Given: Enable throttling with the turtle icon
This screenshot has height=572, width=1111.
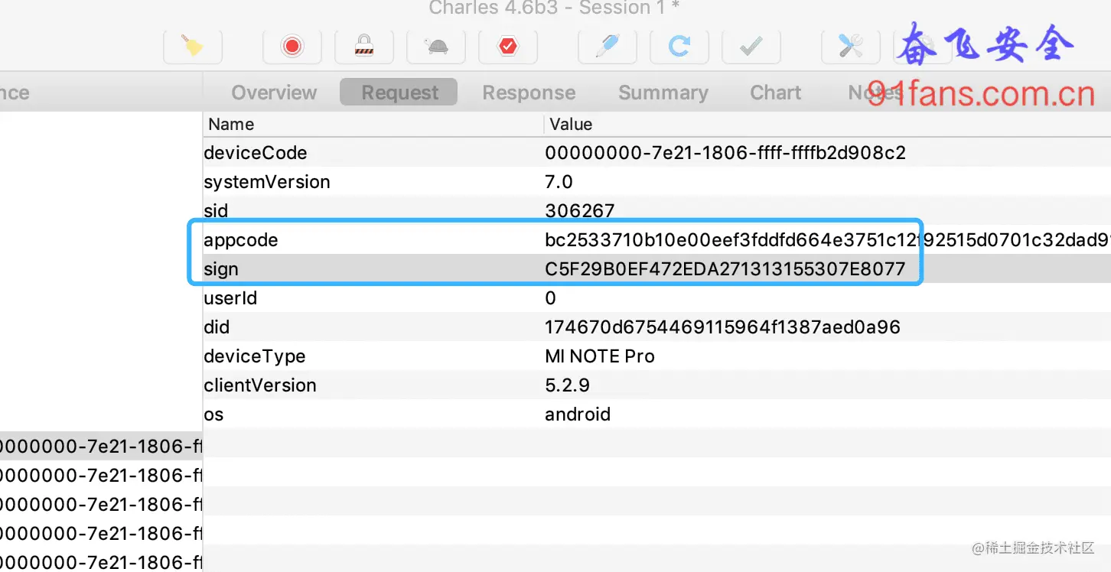Looking at the screenshot, I should [436, 47].
